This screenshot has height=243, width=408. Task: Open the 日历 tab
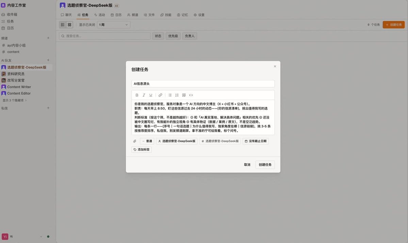pos(116,15)
